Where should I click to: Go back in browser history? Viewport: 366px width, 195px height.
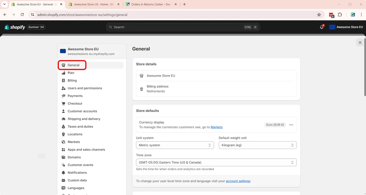[x=5, y=15]
